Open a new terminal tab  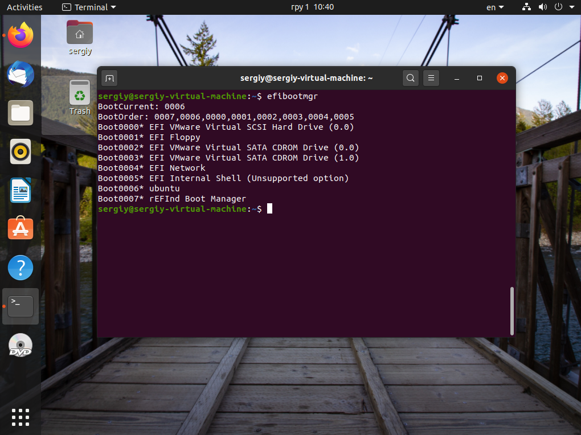(109, 78)
